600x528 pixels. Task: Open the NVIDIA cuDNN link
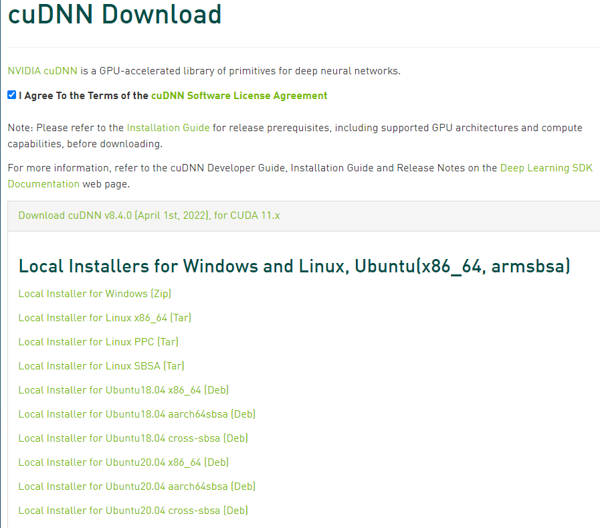(42, 71)
